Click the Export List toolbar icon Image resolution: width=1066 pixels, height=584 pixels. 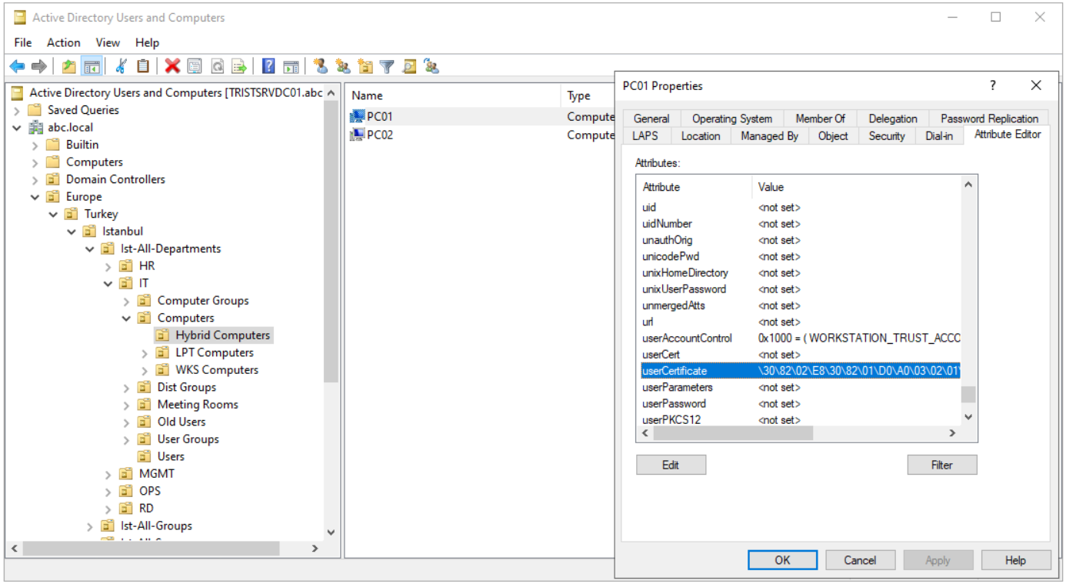tap(239, 67)
